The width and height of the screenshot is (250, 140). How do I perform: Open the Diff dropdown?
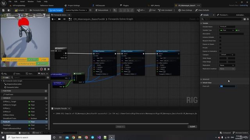(141, 10)
